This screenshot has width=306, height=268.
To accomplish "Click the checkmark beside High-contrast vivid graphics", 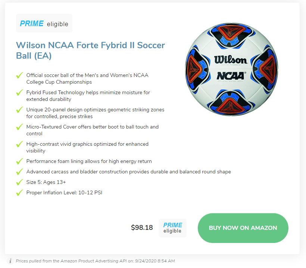I will 19,144.
